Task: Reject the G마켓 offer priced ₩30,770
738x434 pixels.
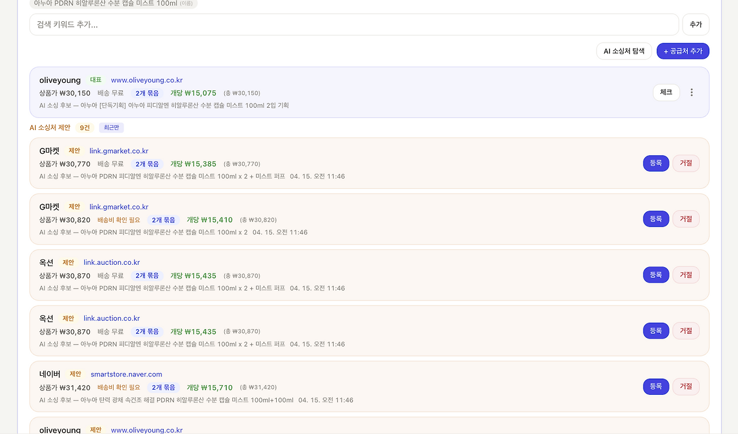Action: click(x=686, y=163)
